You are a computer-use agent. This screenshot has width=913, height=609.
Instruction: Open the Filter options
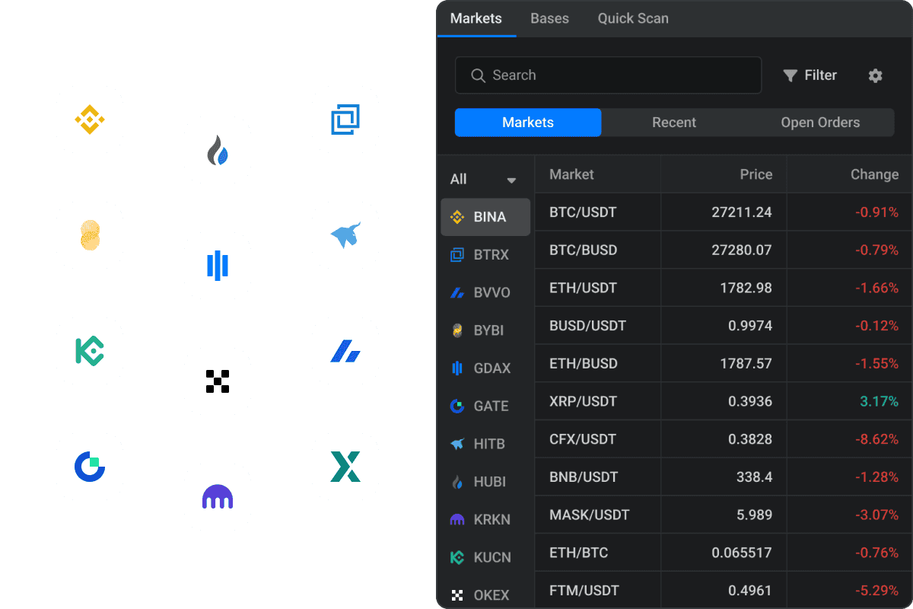pyautogui.click(x=810, y=75)
